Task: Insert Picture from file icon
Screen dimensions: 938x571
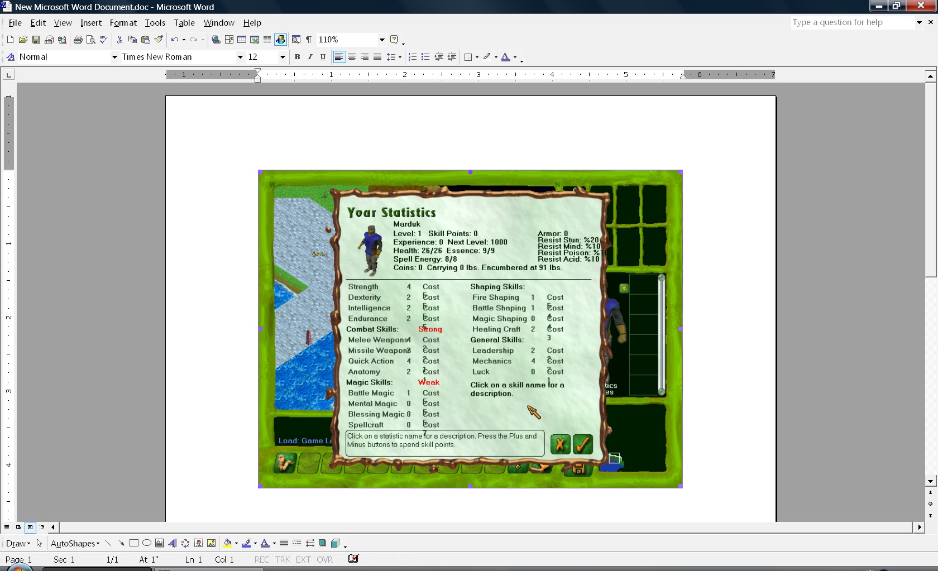Action: (x=212, y=543)
